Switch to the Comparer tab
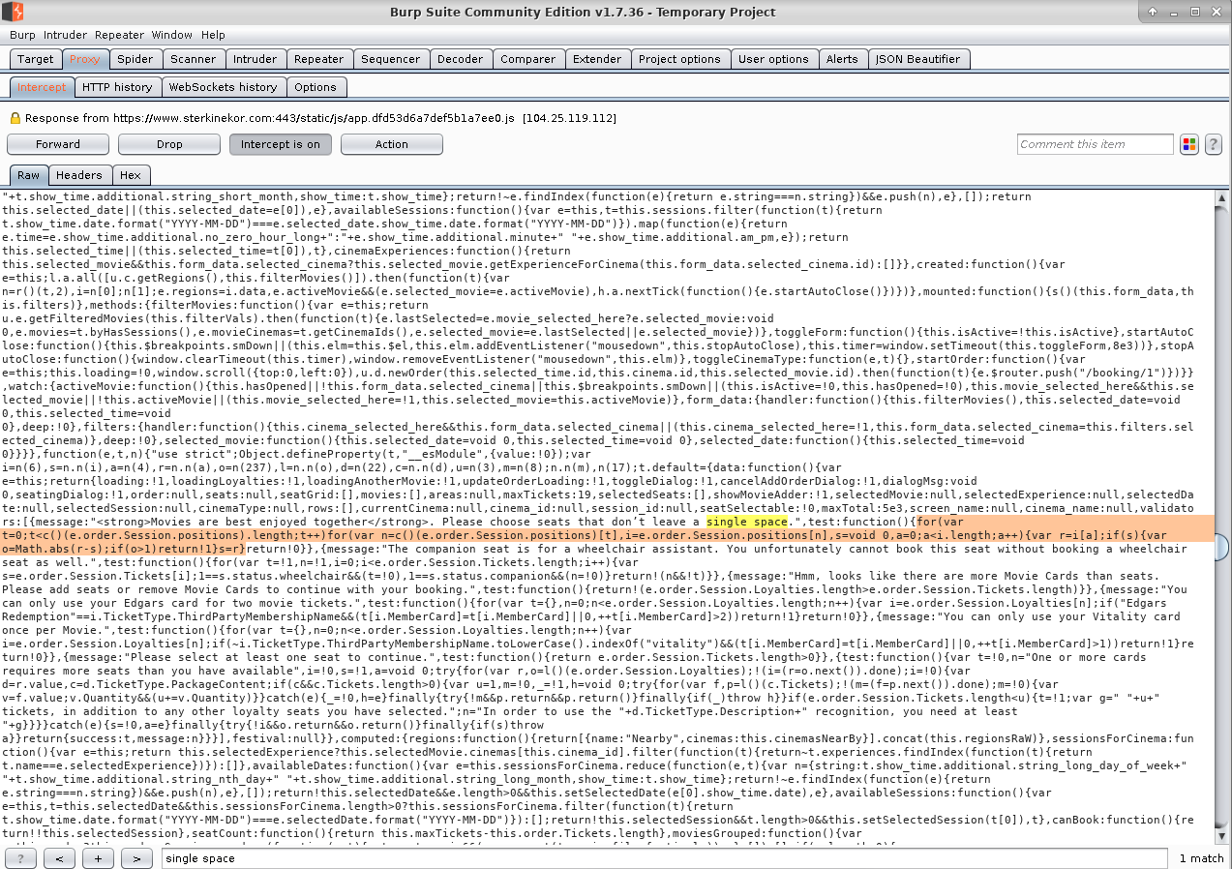1232x869 pixels. pos(528,59)
